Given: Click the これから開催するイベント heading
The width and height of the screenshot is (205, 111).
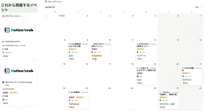Looking at the screenshot, I should click(19, 8).
